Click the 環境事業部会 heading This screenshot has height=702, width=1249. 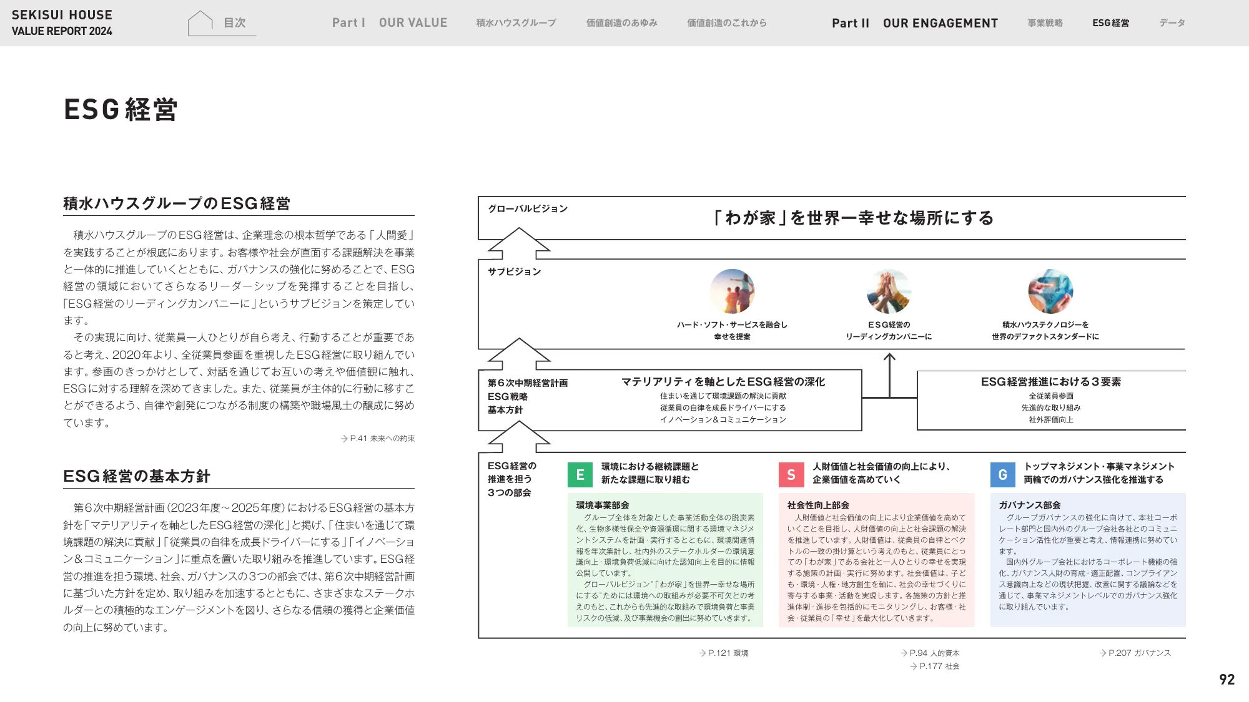(x=603, y=505)
